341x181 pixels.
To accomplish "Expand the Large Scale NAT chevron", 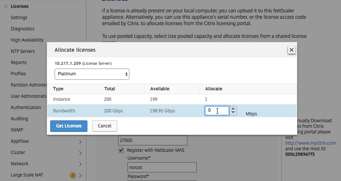I will tap(80, 175).
